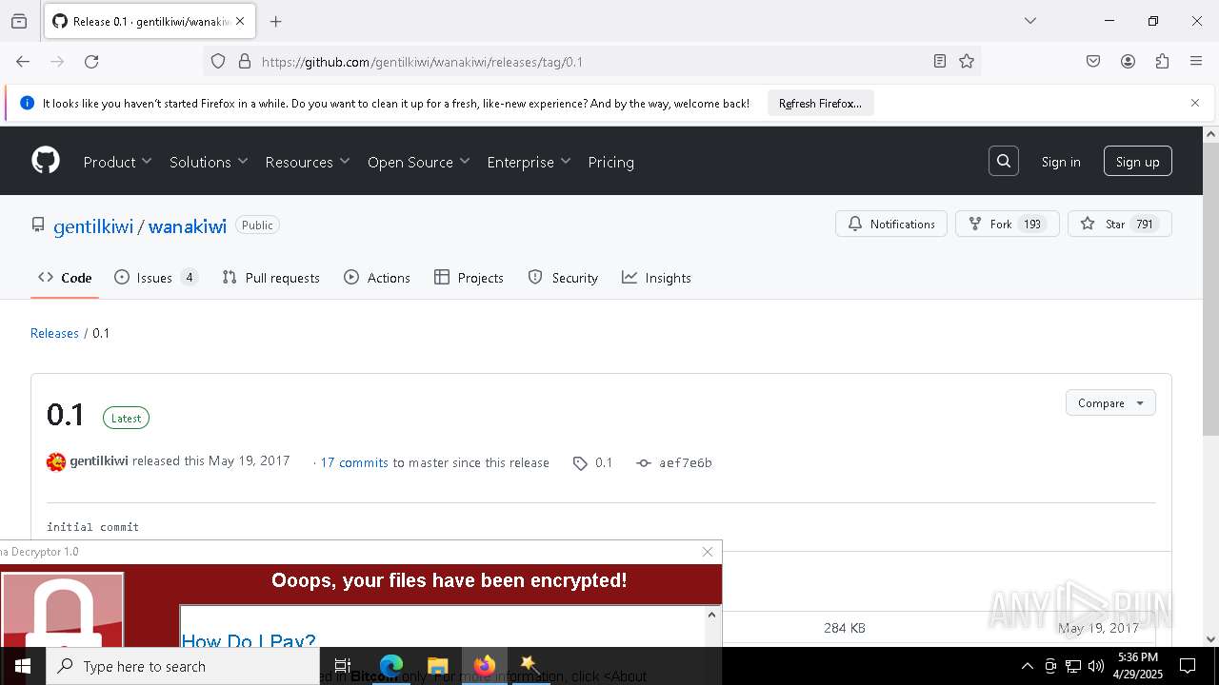
Task: Reload the page with refresh icon
Action: coord(91,62)
